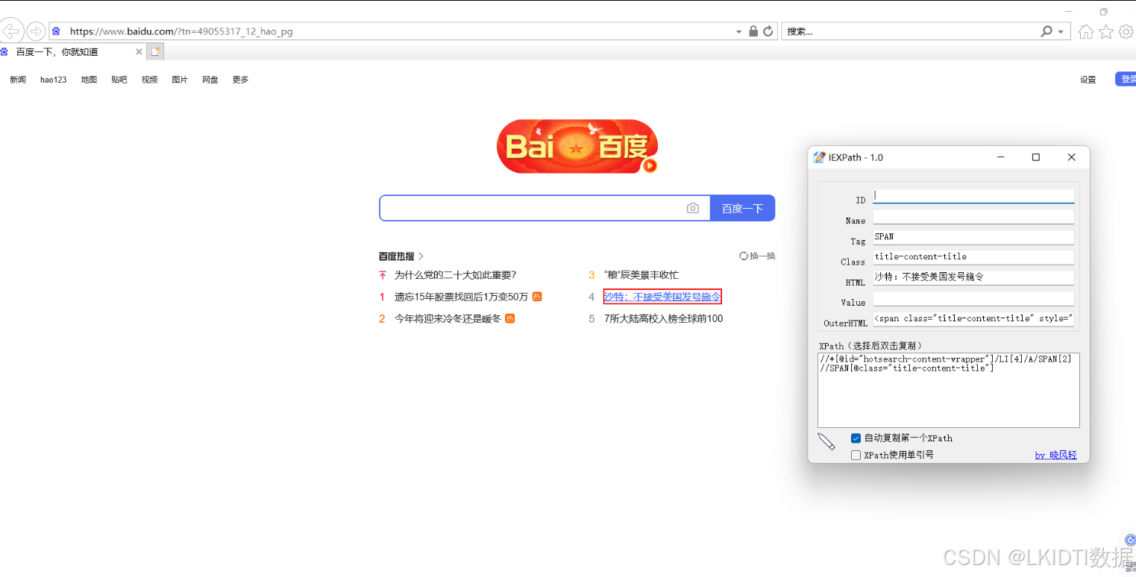Click the top-pinned arrow icon of first hot item
Screen dimensions: 1136x577
383,275
